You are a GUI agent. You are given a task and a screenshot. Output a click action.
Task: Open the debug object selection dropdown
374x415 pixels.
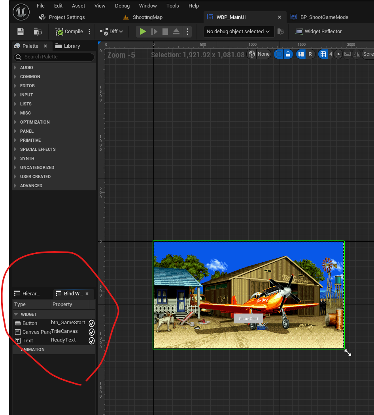(x=238, y=32)
